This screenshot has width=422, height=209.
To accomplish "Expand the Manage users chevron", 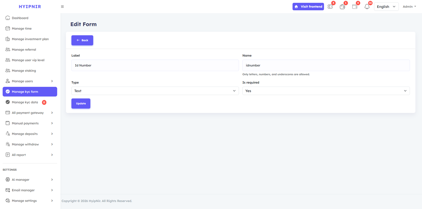I will tap(52, 81).
